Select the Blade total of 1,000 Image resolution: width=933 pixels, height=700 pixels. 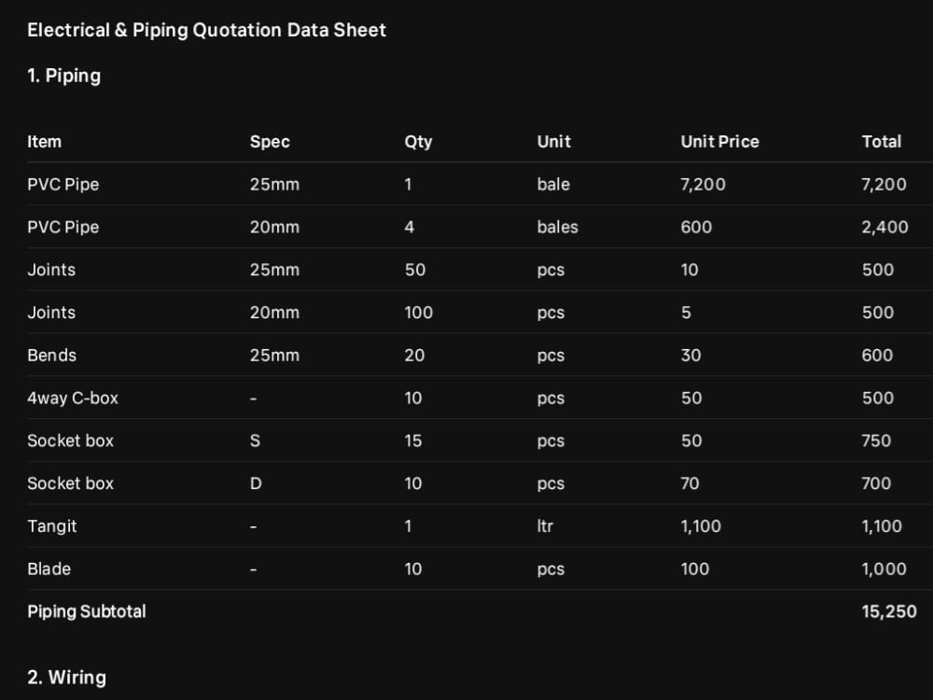(884, 569)
